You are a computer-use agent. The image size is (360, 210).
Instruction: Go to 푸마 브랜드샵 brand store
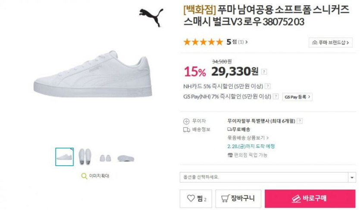coord(331,43)
